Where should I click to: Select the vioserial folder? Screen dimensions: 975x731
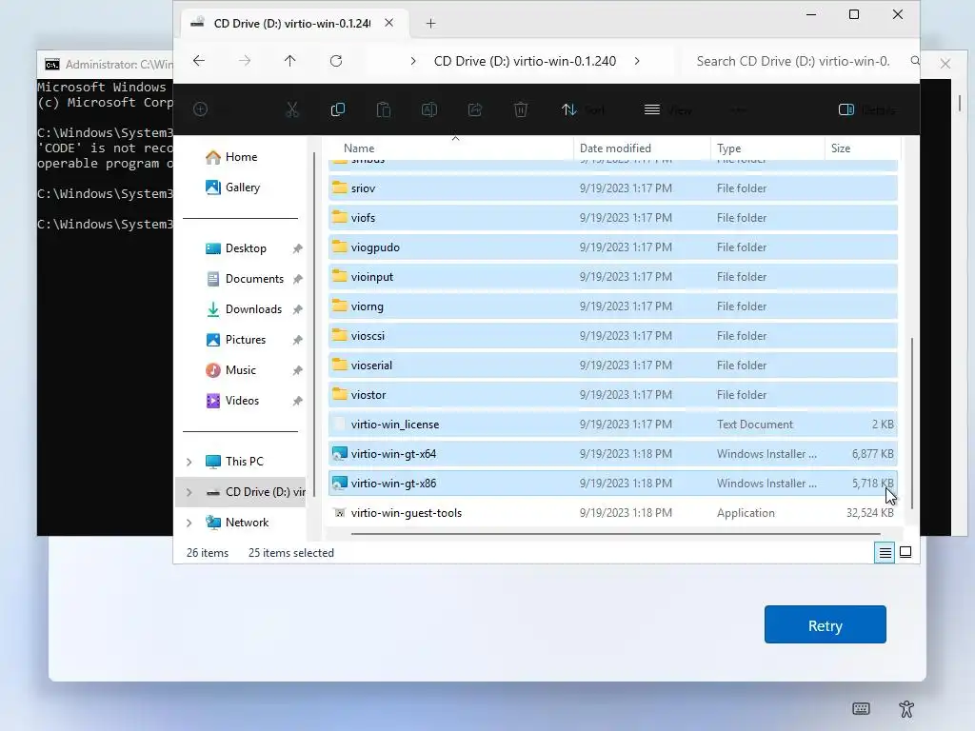(x=612, y=365)
